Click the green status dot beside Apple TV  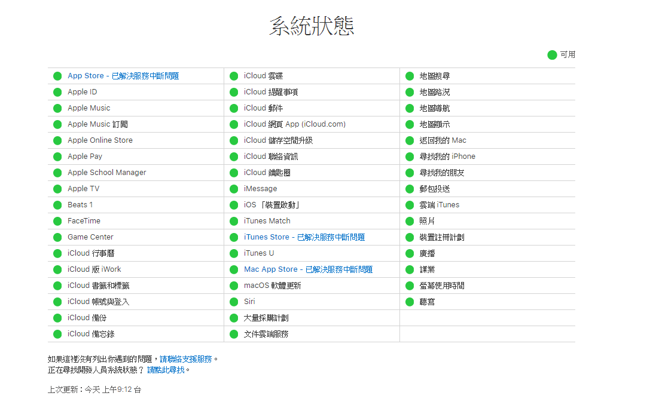(x=57, y=189)
